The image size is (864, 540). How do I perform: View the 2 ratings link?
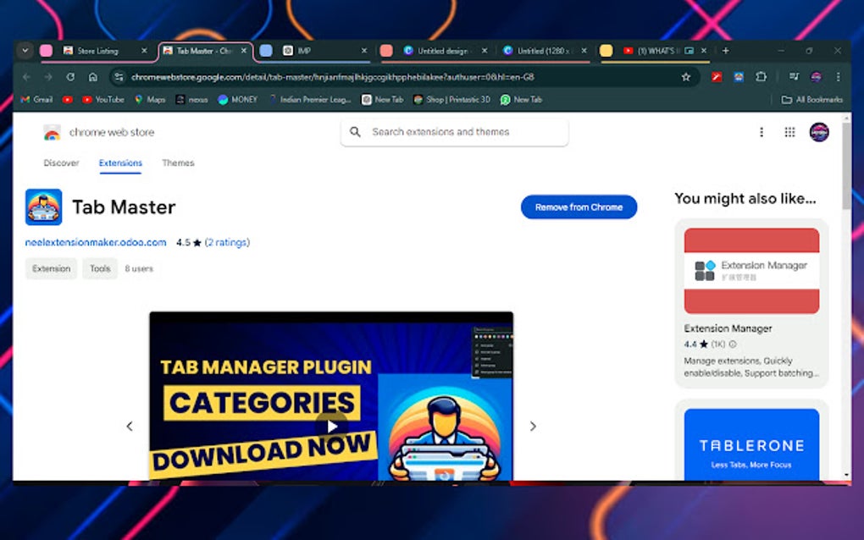click(x=227, y=242)
